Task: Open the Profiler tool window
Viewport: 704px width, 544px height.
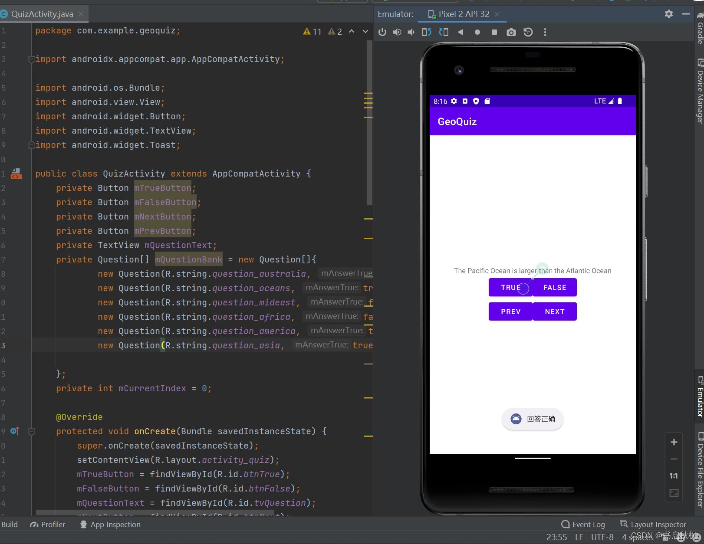Action: point(48,524)
